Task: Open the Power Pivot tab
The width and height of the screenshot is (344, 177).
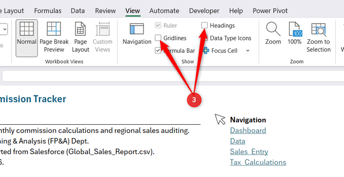Action: point(270,11)
